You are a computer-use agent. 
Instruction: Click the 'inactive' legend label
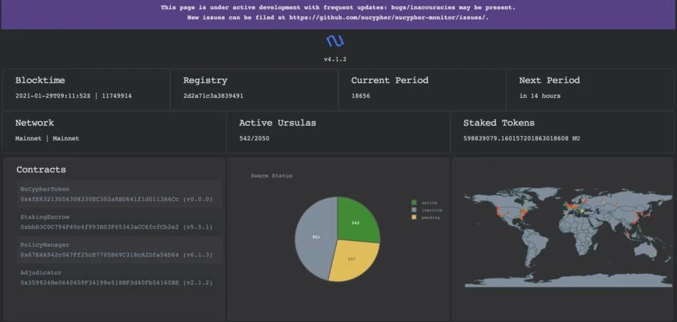pos(432,210)
